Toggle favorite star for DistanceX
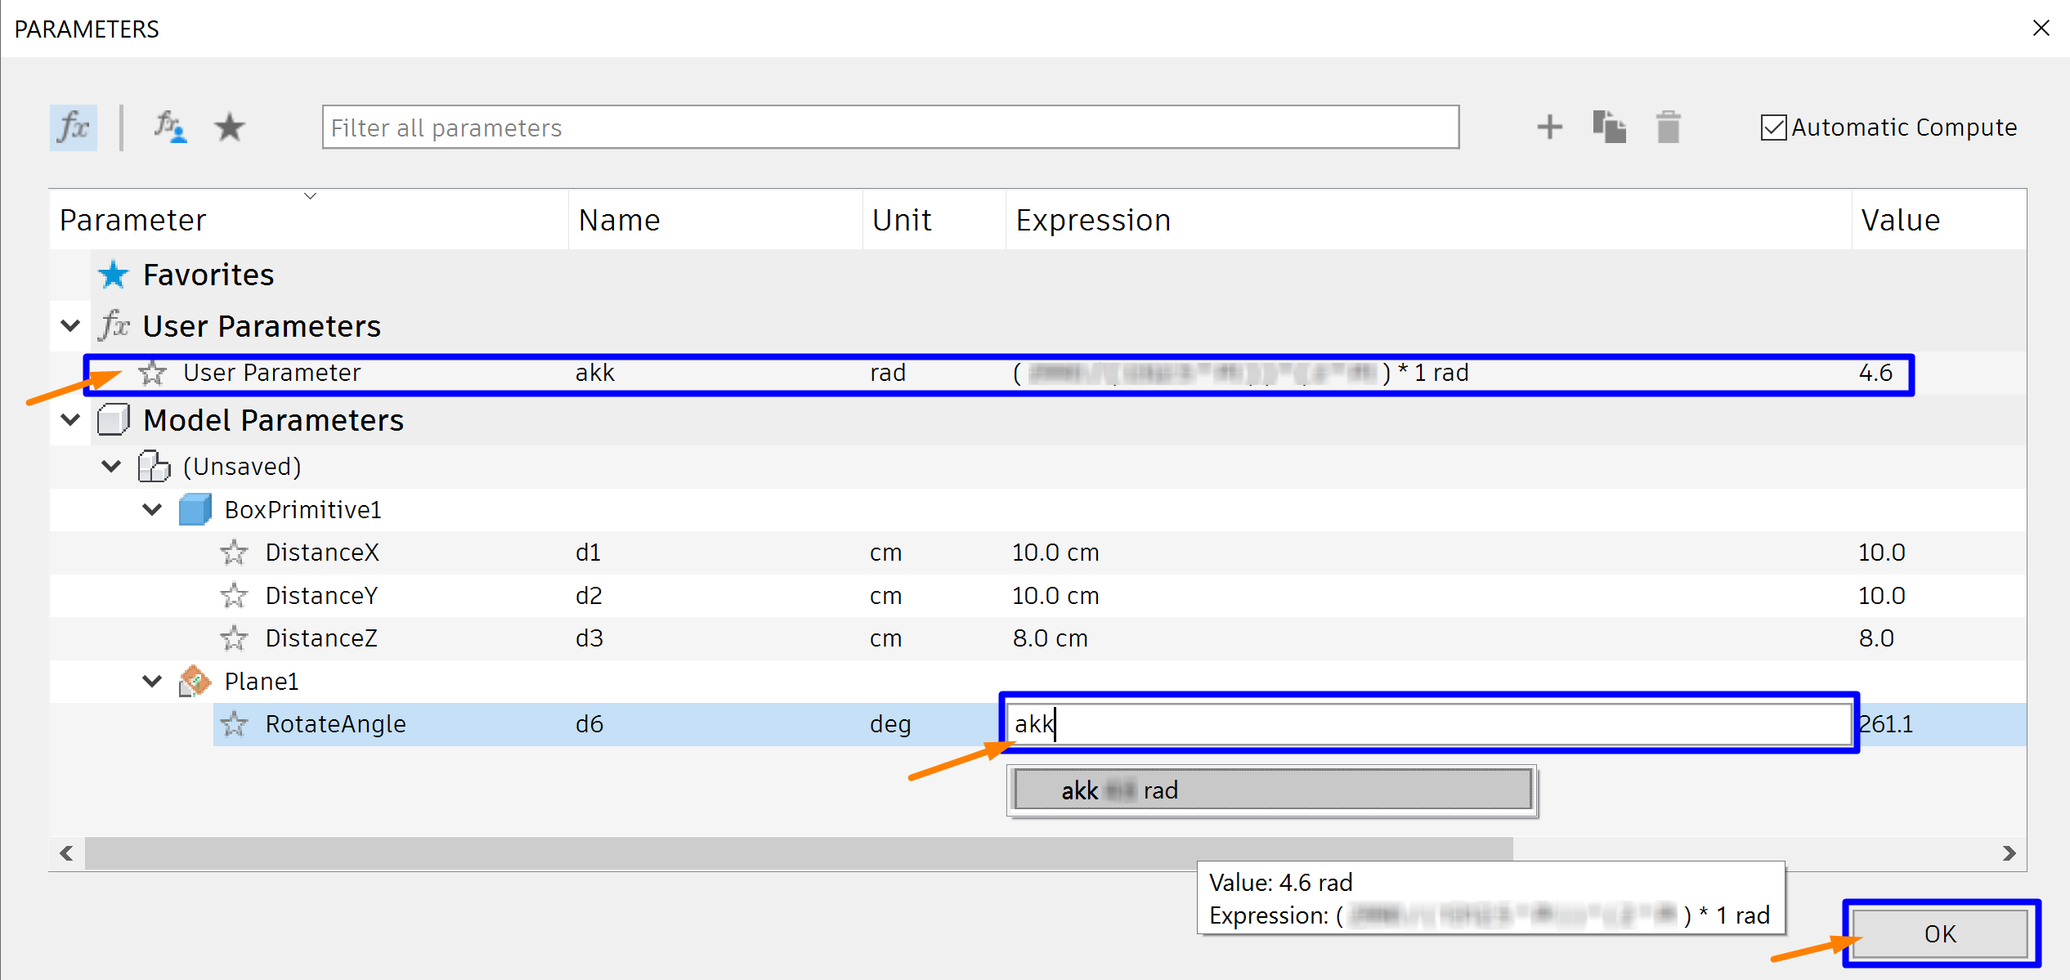 [x=235, y=553]
